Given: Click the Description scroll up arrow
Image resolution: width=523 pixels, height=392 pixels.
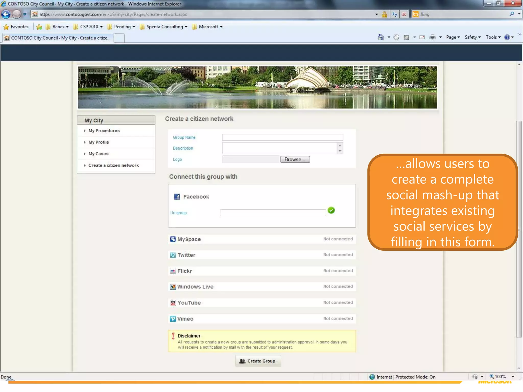Looking at the screenshot, I should point(340,145).
